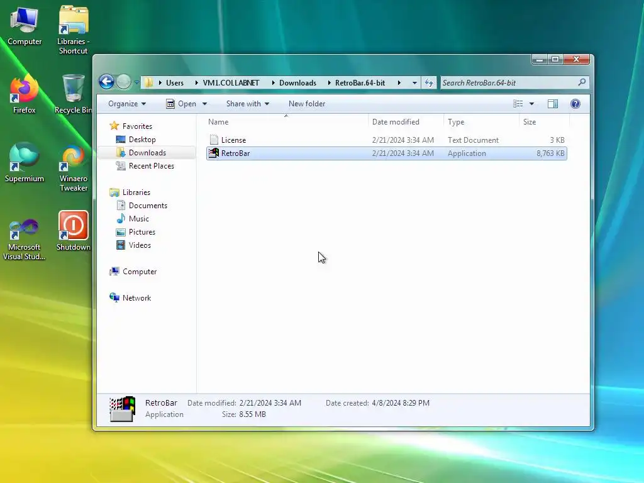Minimize the Explorer window
Screen dimensions: 644x483
(x=540, y=60)
